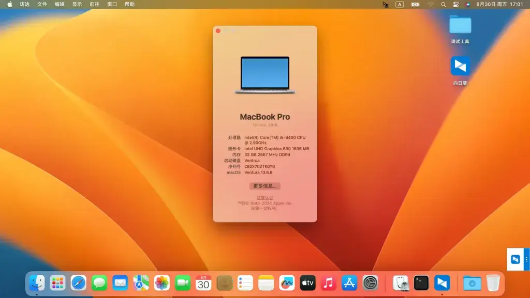Open Apple TV from the Dock
The height and width of the screenshot is (298, 530).
(307, 283)
